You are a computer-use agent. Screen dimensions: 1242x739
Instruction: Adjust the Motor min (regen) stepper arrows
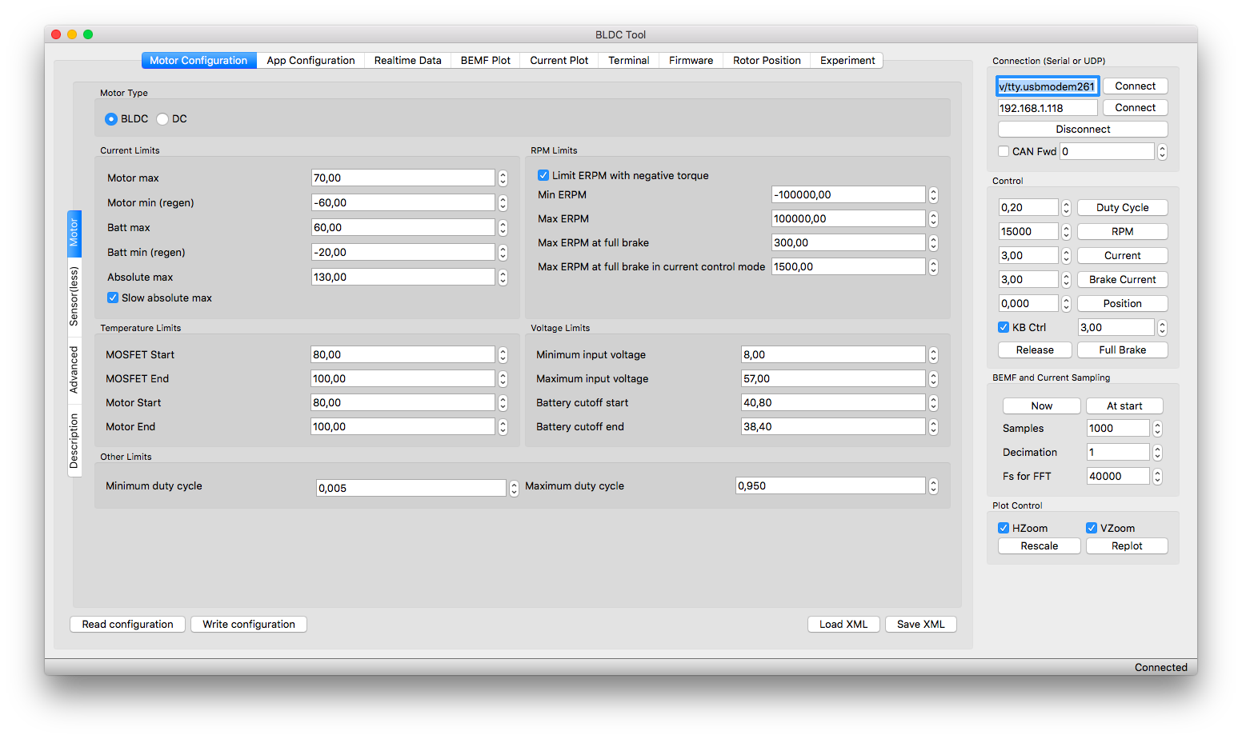(503, 203)
